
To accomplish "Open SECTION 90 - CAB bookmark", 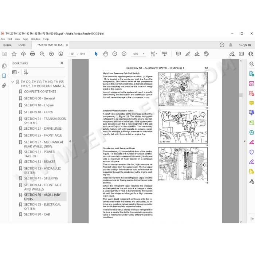I will (x=37, y=214).
